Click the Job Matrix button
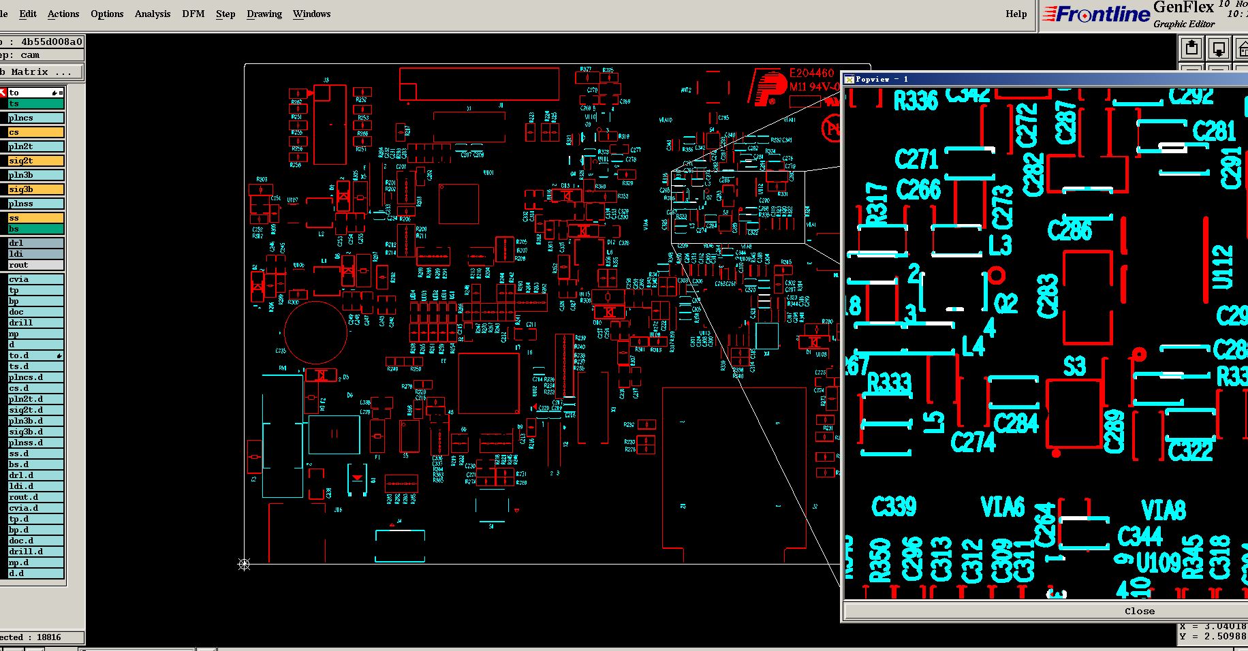This screenshot has height=651, width=1248. tap(42, 72)
